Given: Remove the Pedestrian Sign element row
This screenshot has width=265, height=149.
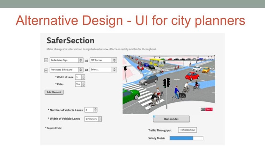Looking at the screenshot, I should point(46,60).
